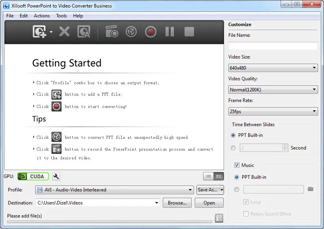Viewport: 324px width, 229px height.
Task: Increase seconds with stepper up arrow
Action: [285, 146]
